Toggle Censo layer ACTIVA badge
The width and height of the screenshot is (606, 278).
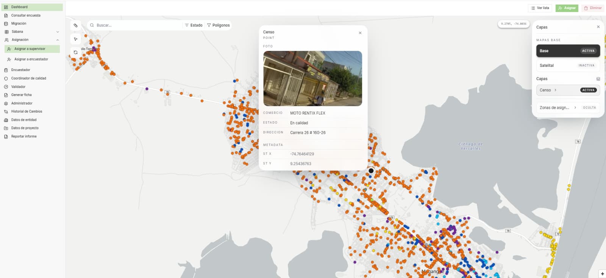pyautogui.click(x=588, y=90)
